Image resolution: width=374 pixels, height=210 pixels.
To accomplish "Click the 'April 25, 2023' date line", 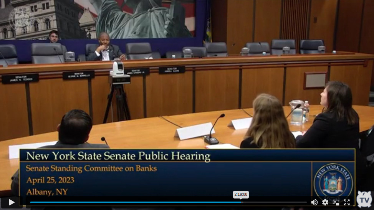I will pyautogui.click(x=50, y=180).
